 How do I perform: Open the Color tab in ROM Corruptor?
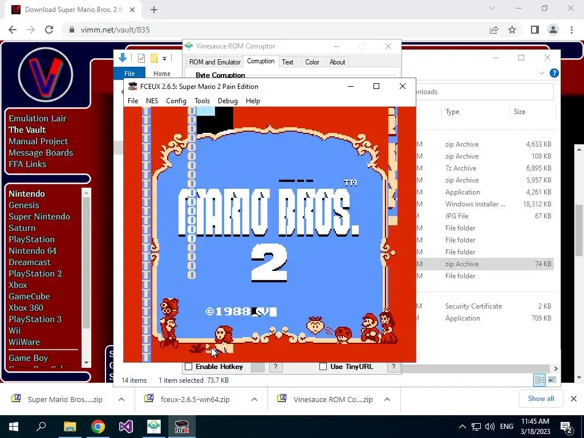pos(312,62)
